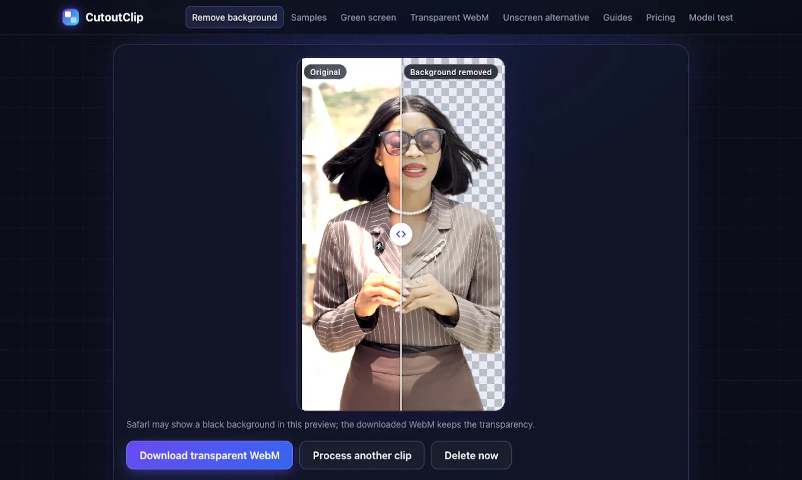
Task: Open the CutoutClip home link text
Action: [x=114, y=17]
